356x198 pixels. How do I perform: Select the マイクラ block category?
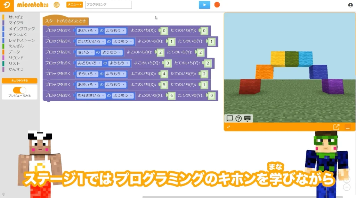16,23
